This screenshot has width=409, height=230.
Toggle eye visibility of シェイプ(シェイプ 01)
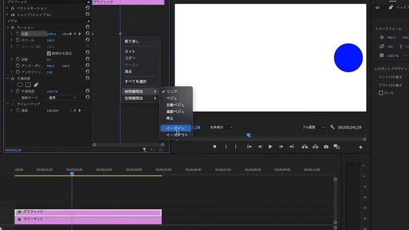13,15
